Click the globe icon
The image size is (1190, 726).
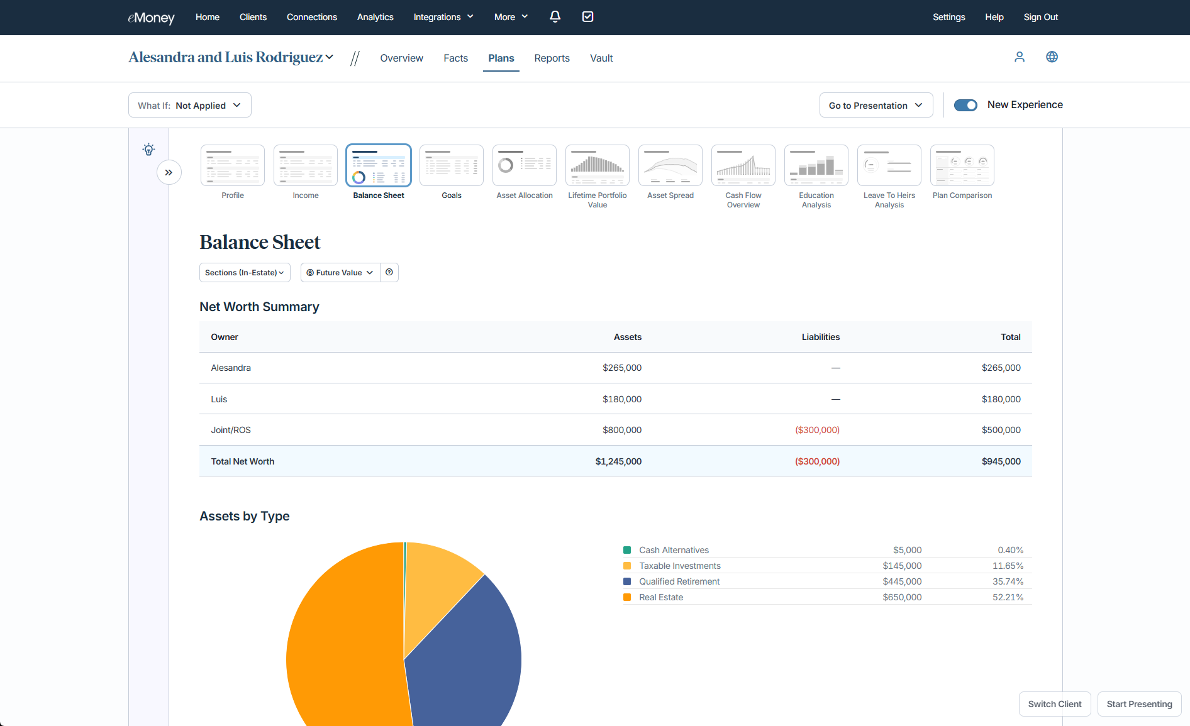(x=1052, y=57)
